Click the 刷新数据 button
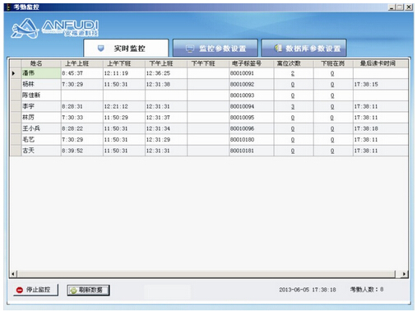The width and height of the screenshot is (417, 312). 88,290
